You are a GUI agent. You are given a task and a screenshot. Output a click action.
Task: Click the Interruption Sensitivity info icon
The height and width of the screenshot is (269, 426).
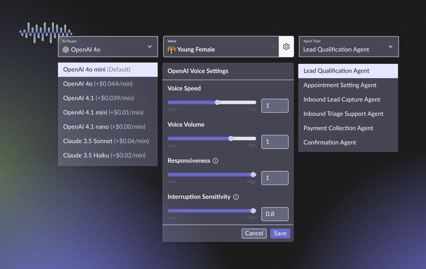click(236, 197)
